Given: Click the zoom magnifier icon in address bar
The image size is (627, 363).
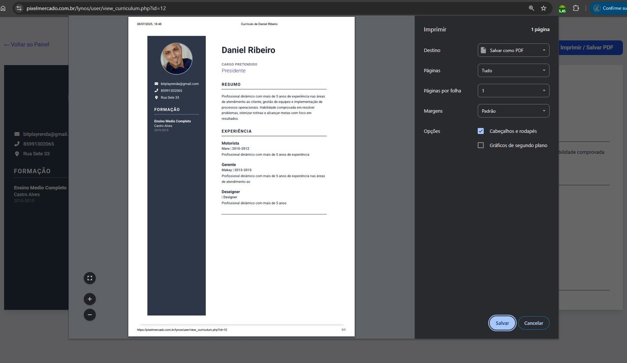Looking at the screenshot, I should coord(531,8).
